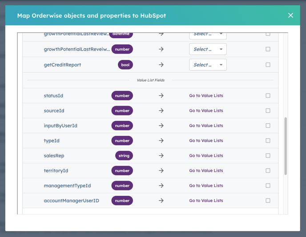The height and width of the screenshot is (237, 306).
Task: Check the inputByUserId row checkbox
Action: (268, 126)
